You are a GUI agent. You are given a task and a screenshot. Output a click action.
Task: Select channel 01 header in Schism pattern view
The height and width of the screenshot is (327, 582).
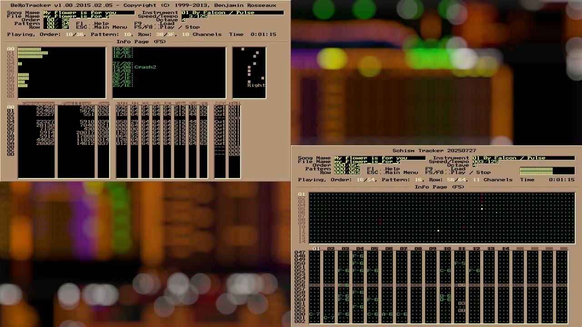(316, 249)
